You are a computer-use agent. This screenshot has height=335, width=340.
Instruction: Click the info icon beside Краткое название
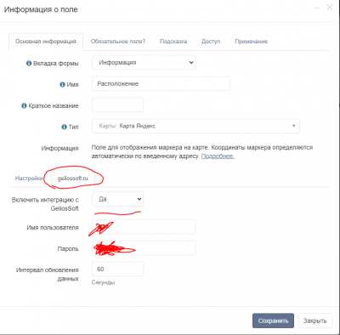24,105
